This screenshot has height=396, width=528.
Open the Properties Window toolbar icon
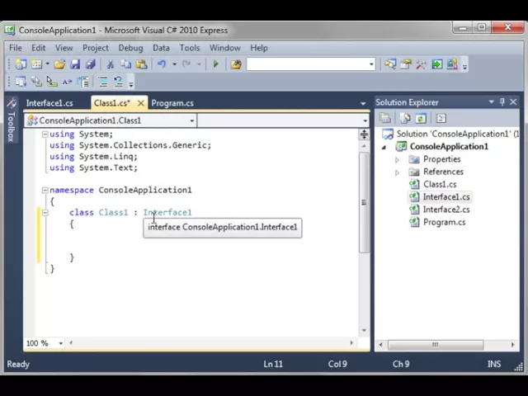406,64
